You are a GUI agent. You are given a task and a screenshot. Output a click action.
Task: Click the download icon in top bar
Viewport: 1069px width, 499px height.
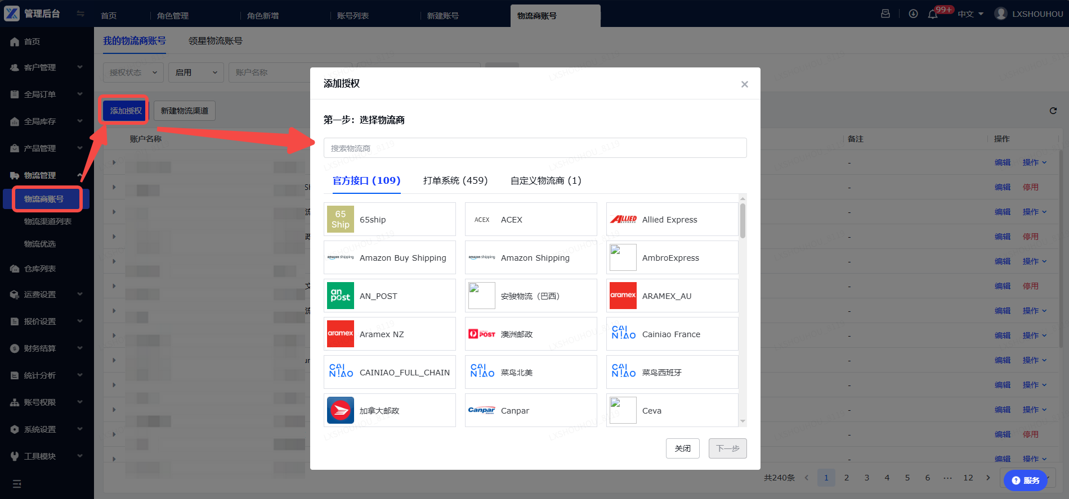(913, 14)
